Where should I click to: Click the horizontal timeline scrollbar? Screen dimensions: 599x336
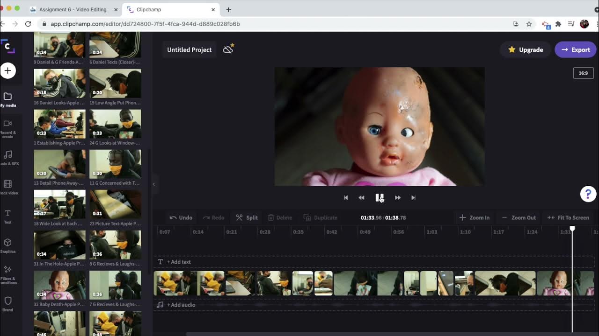[392, 334]
